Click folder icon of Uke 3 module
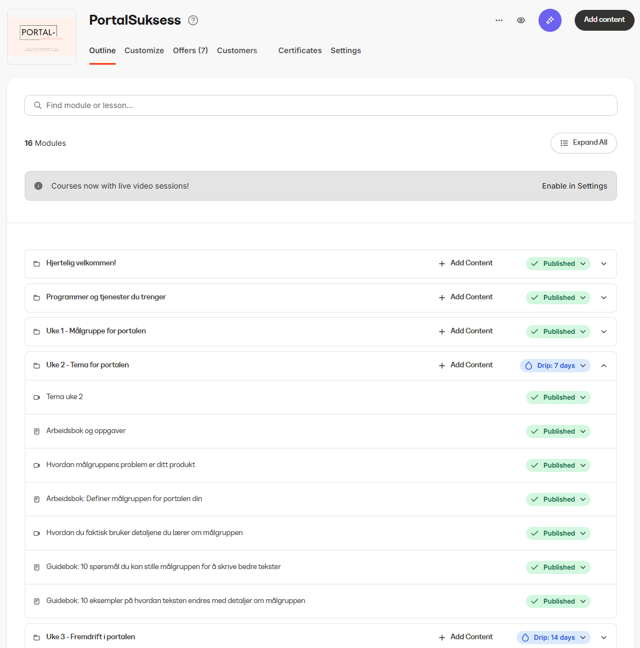 (x=37, y=637)
